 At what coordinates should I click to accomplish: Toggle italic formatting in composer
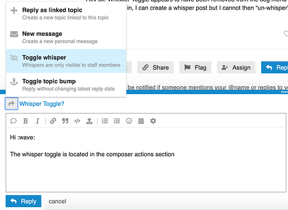[38, 121]
